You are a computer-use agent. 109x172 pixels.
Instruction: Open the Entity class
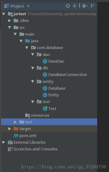[x=54, y=95]
